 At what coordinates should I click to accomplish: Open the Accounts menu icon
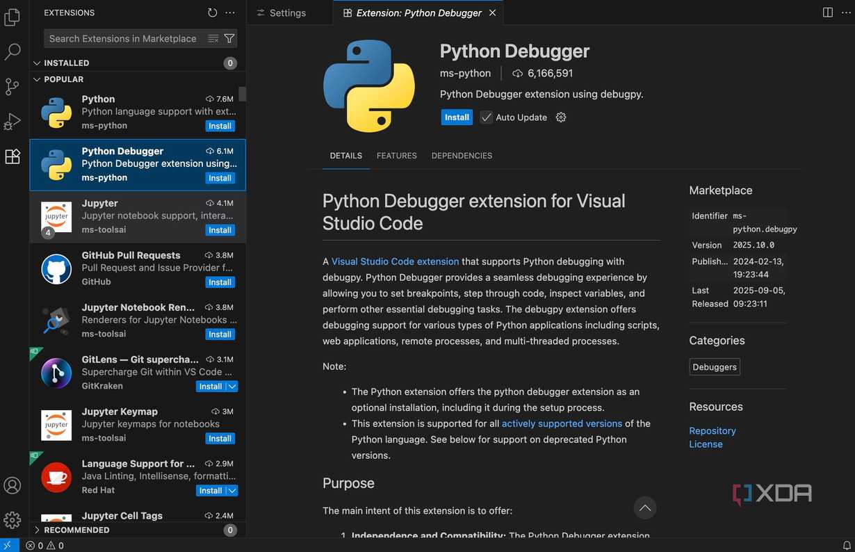(13, 485)
